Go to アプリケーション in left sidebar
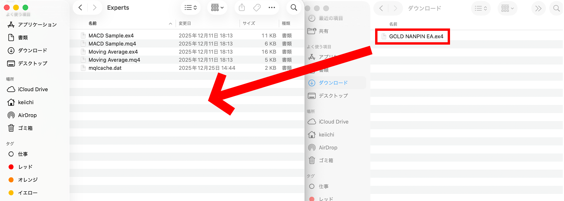The image size is (564, 201). pos(37,25)
